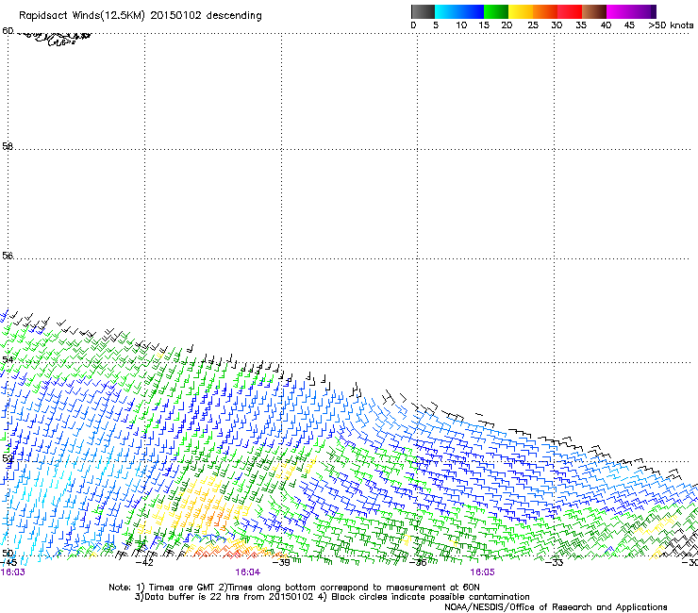
Task: Click the 'NOAA/NESDIS/Office of Research and Applications' credit
Action: click(x=556, y=607)
